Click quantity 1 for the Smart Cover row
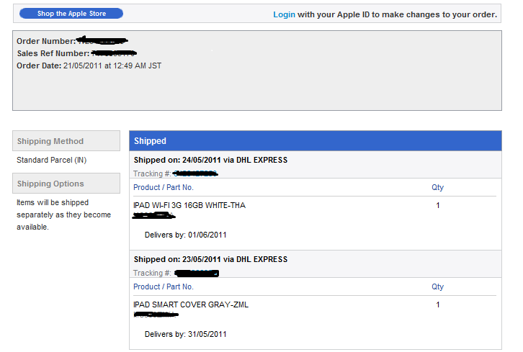Viewport: 523px width, 352px height. 438,304
